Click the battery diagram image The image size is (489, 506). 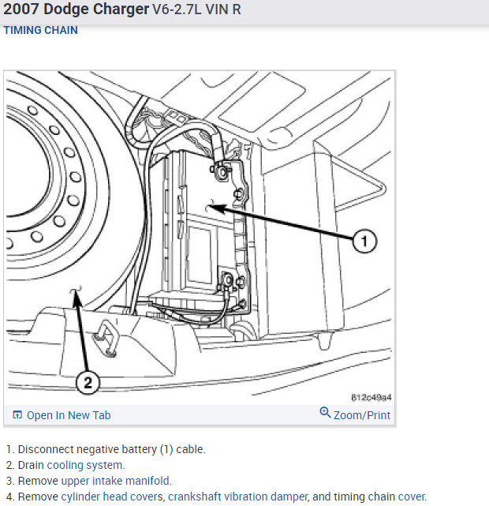[x=200, y=238]
